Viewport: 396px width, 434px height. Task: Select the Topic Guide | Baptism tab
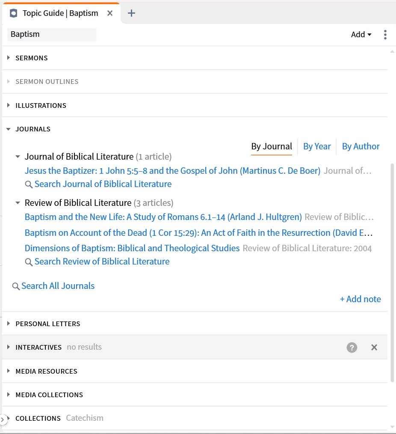tap(60, 13)
